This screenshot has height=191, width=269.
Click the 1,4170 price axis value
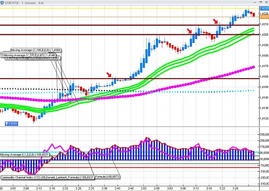pyautogui.click(x=264, y=66)
